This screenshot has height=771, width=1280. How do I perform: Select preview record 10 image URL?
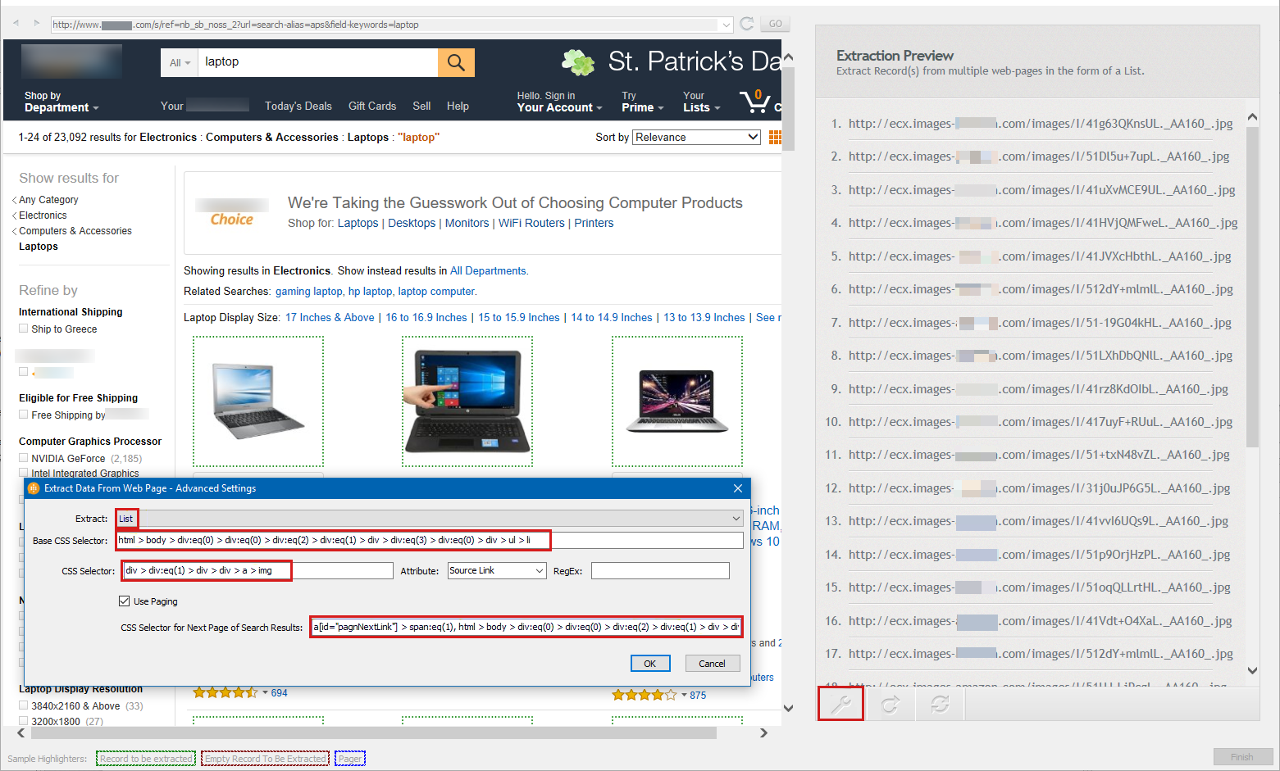point(1041,422)
